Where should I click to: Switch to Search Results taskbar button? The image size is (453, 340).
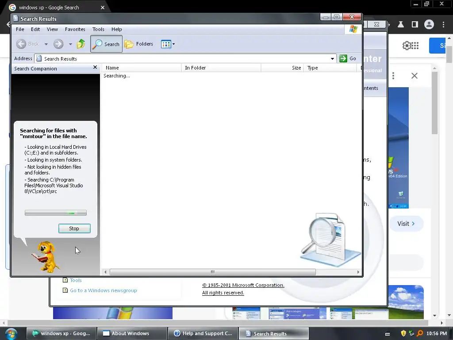pos(273,333)
